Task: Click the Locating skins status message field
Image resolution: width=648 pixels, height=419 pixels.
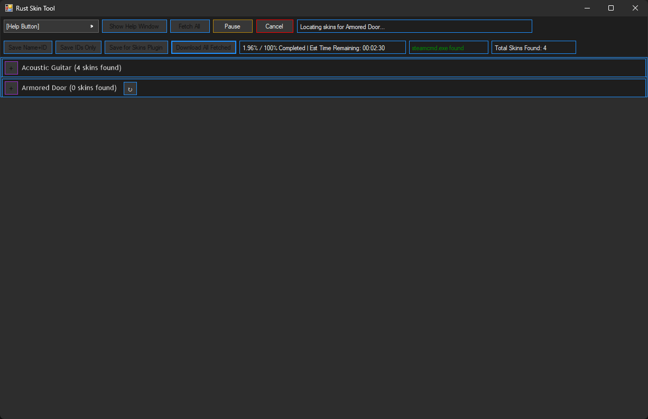Action: (414, 25)
